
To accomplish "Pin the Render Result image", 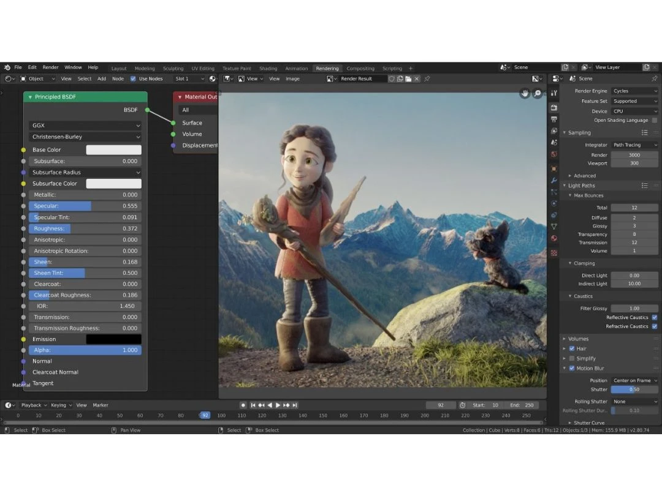I will point(427,78).
